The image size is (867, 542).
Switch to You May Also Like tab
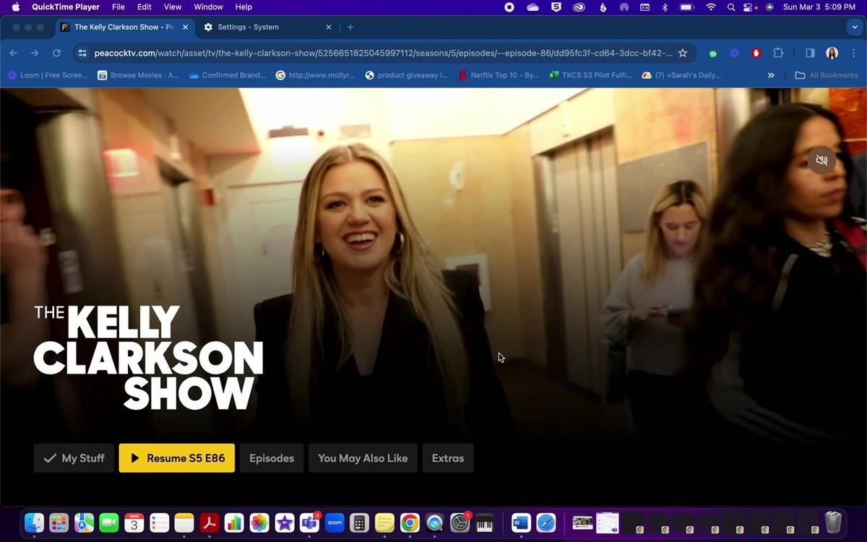[x=363, y=458]
